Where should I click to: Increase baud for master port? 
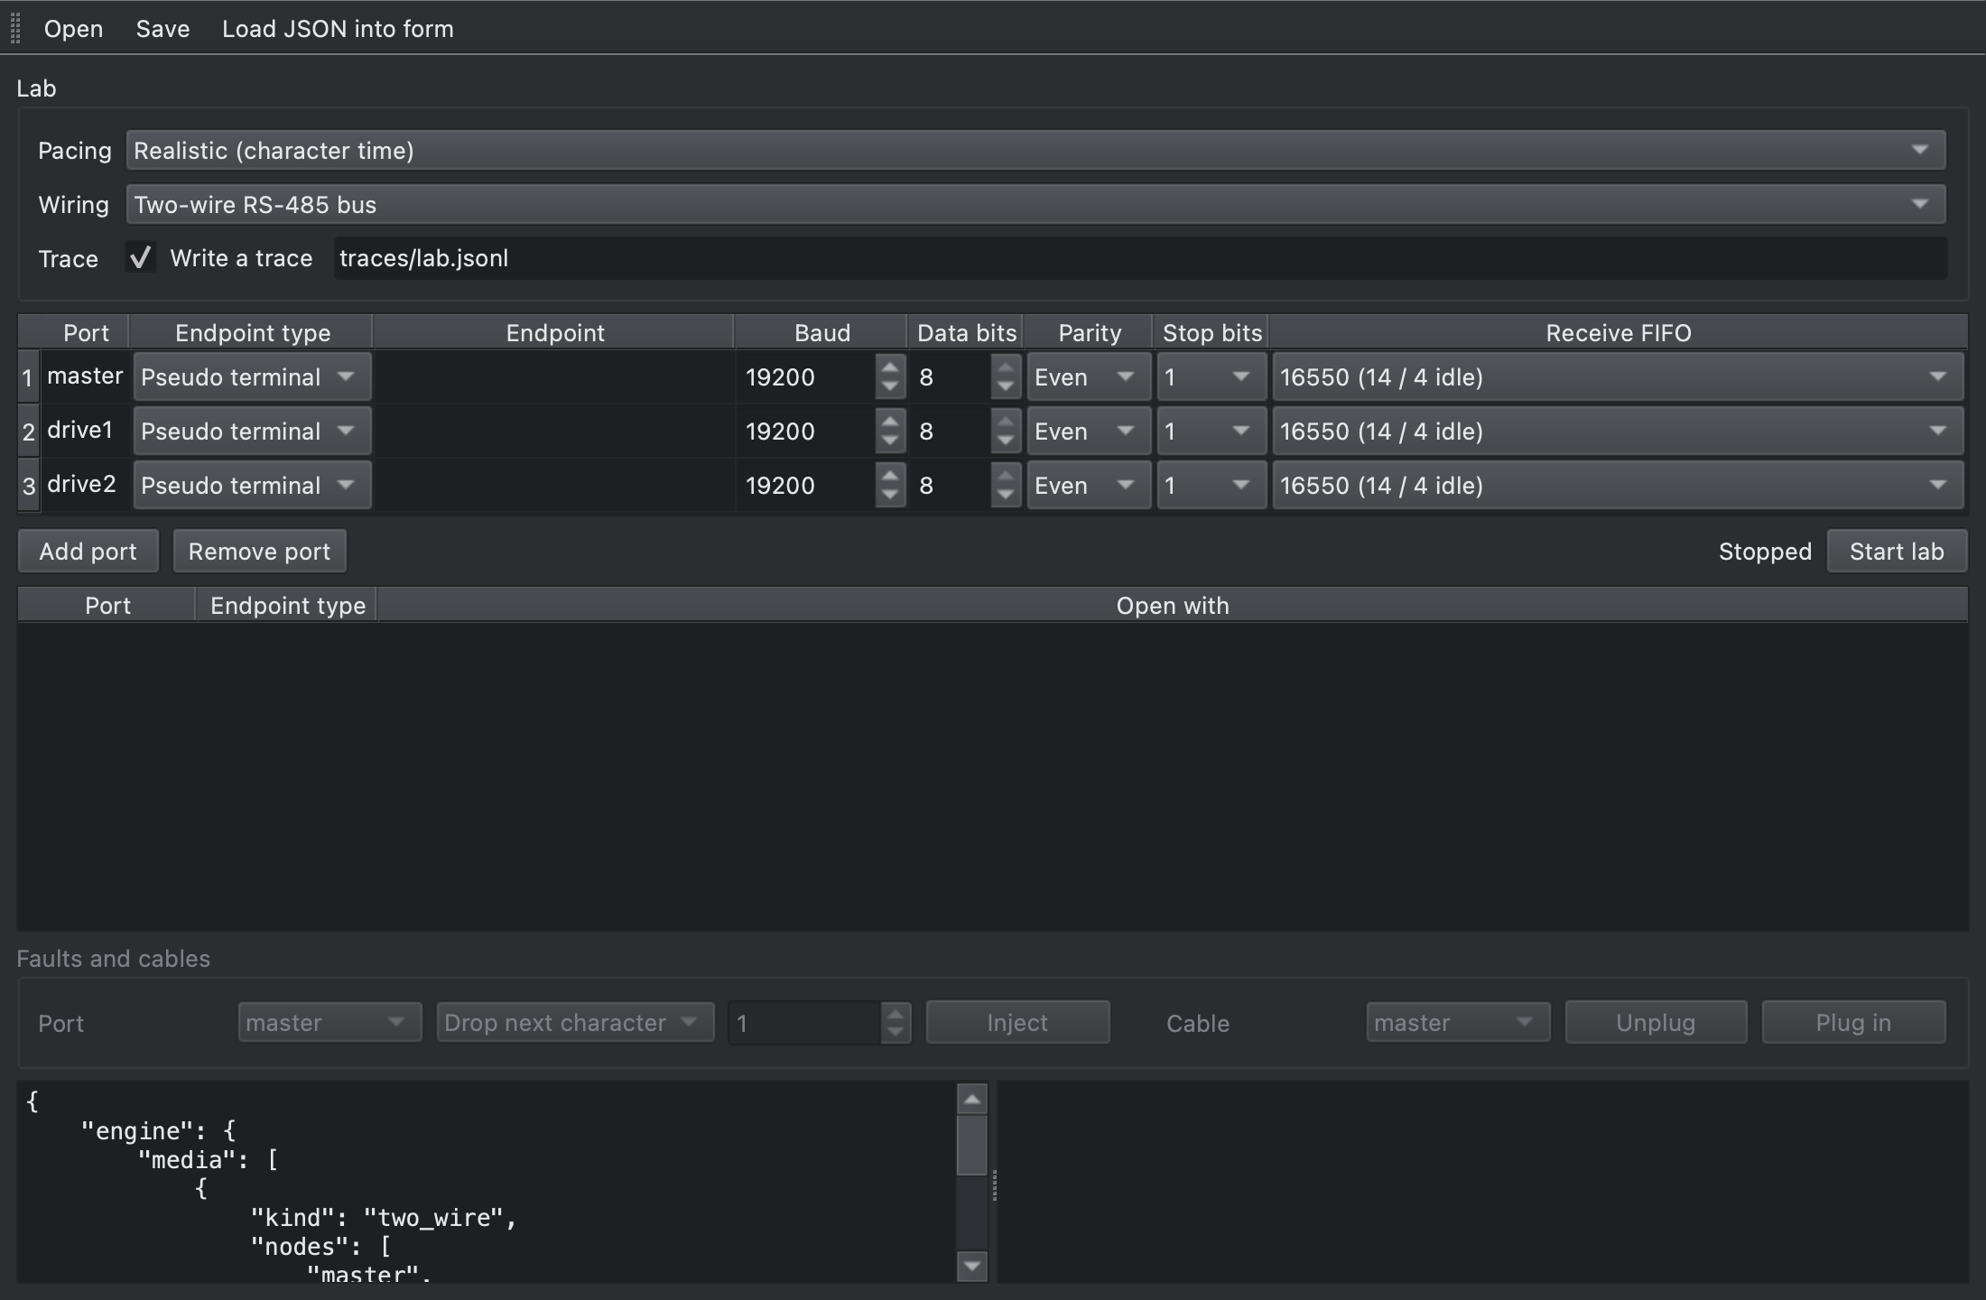point(890,367)
